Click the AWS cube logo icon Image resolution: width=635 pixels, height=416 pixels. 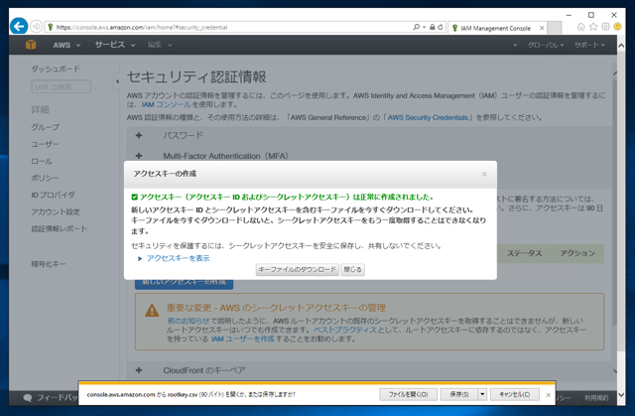click(31, 45)
